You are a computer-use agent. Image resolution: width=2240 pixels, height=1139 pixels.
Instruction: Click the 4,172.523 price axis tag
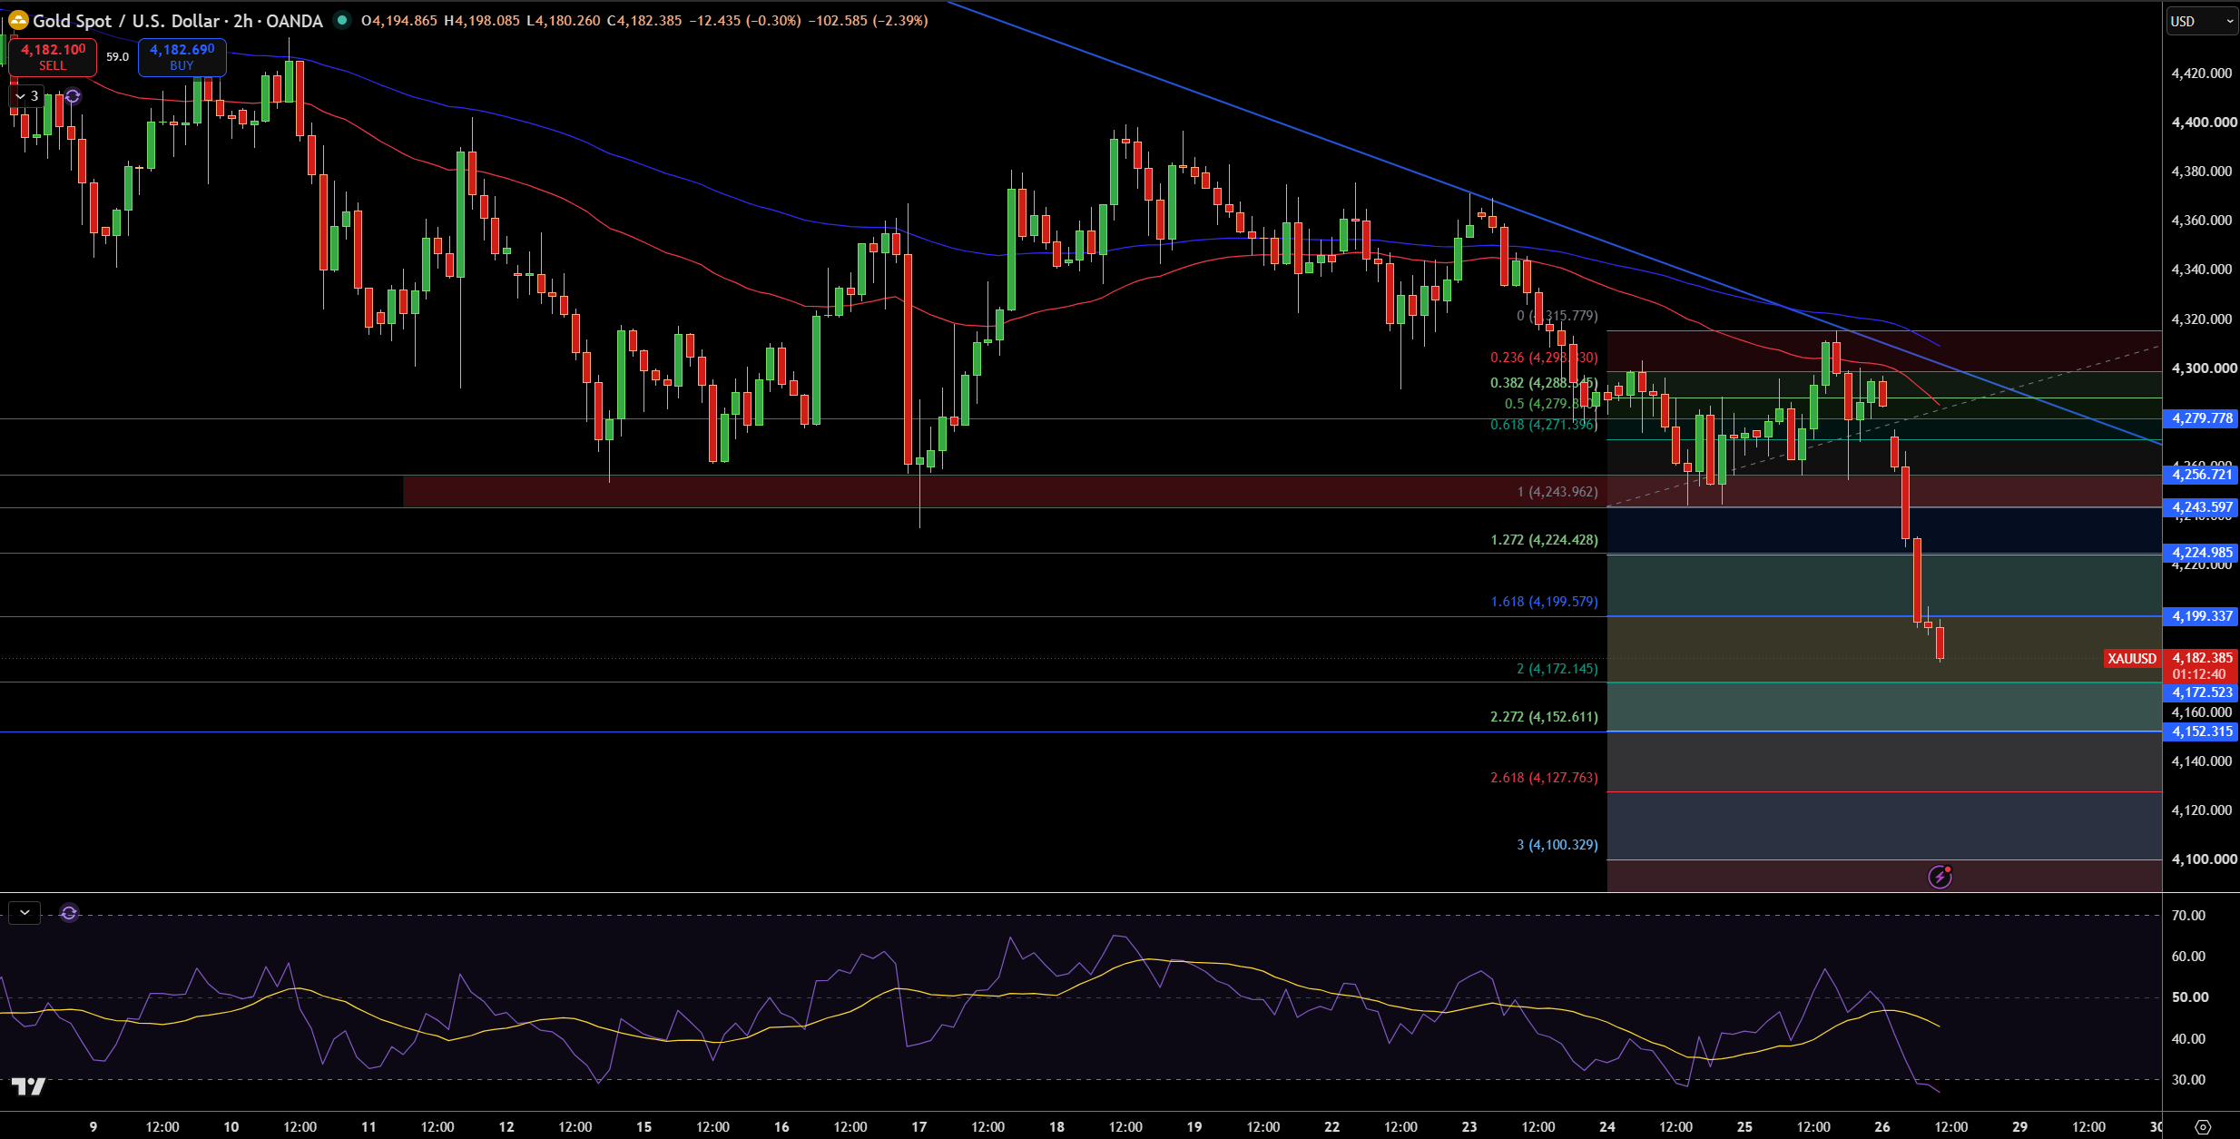click(2202, 692)
